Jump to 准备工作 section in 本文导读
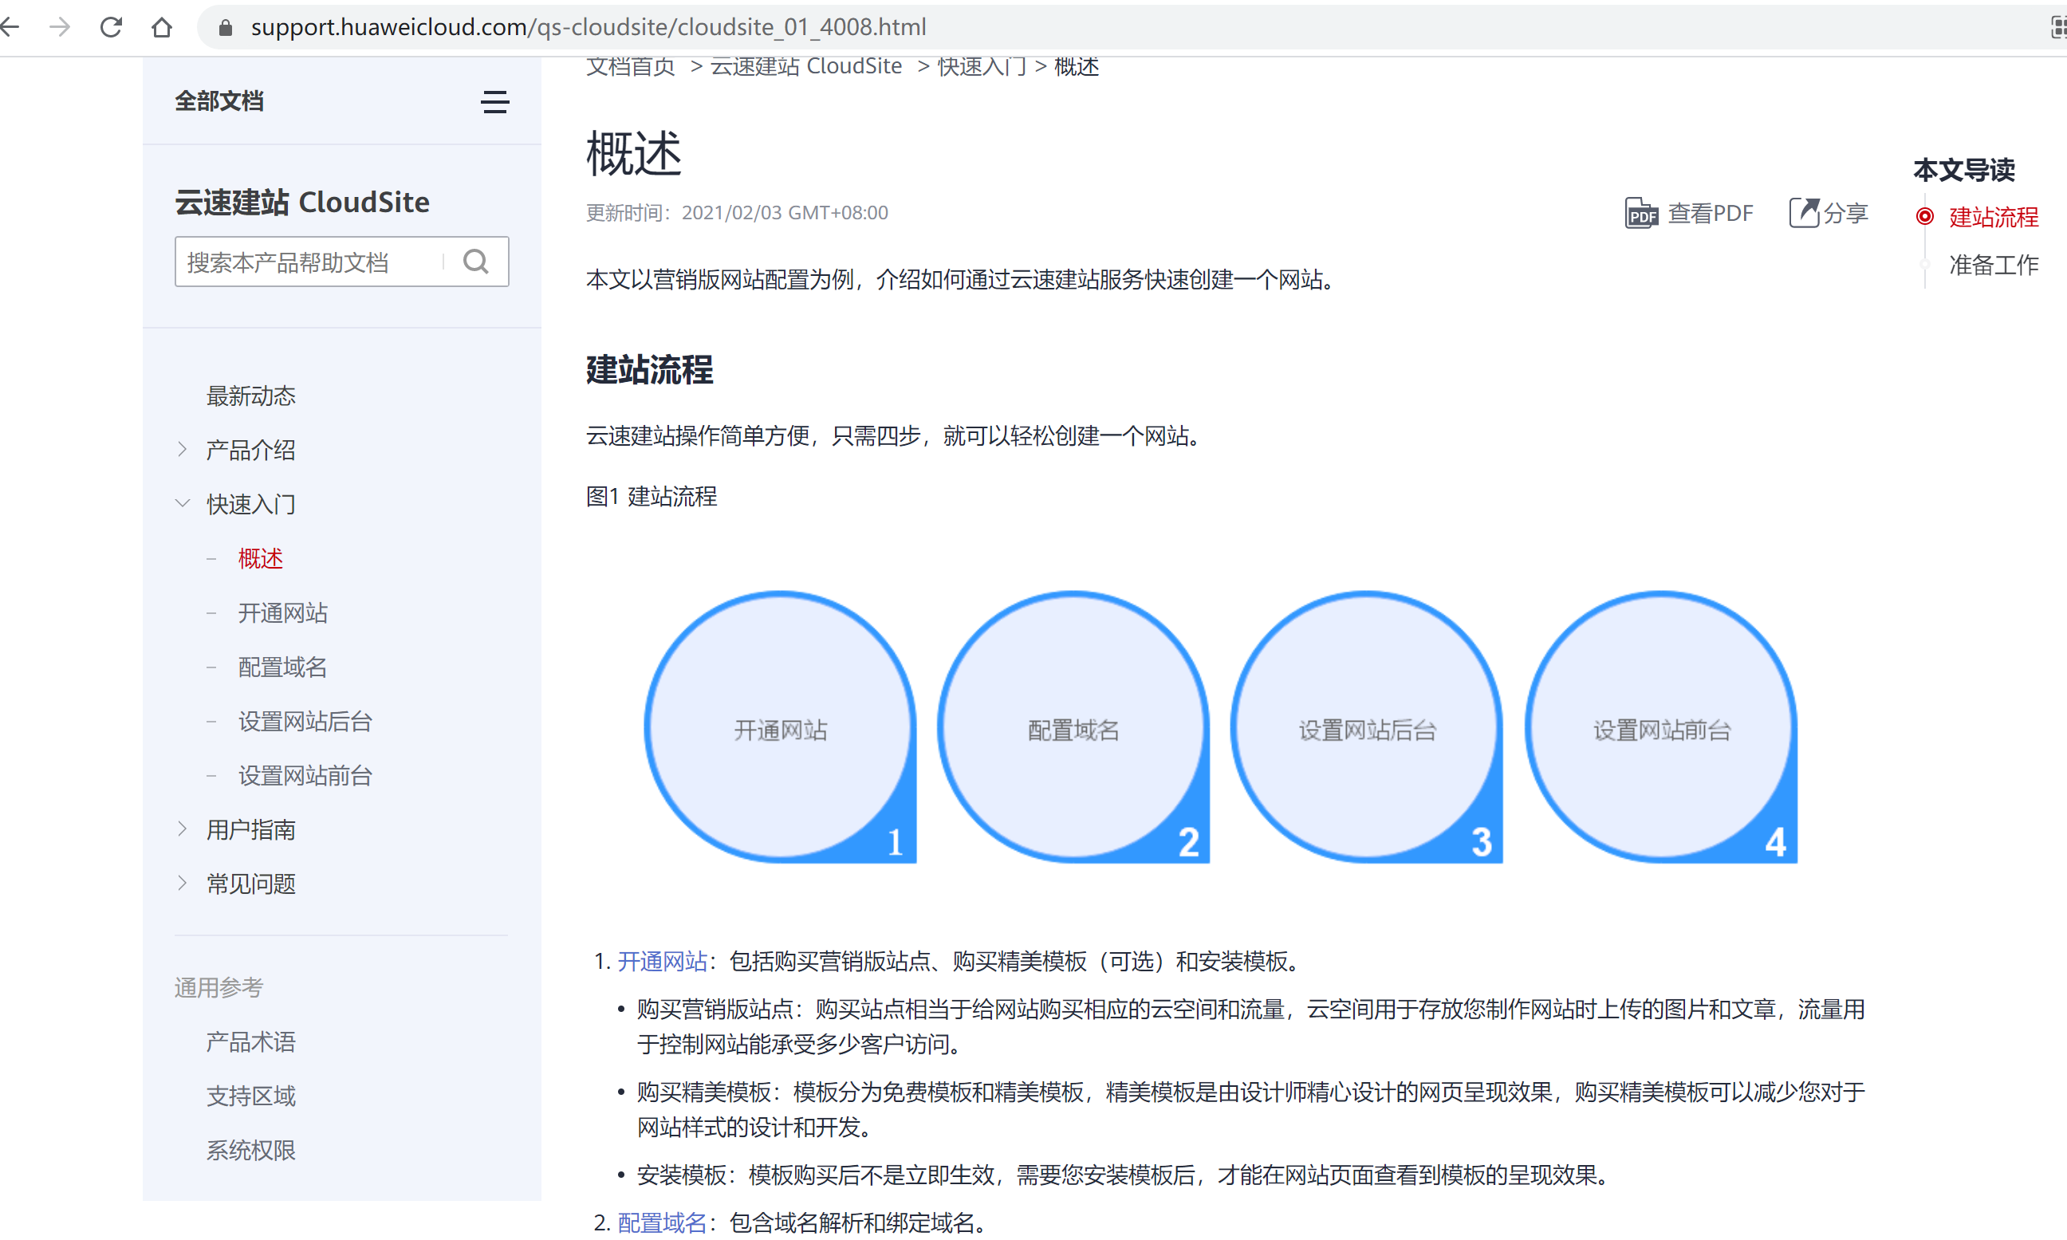 coord(1993,265)
